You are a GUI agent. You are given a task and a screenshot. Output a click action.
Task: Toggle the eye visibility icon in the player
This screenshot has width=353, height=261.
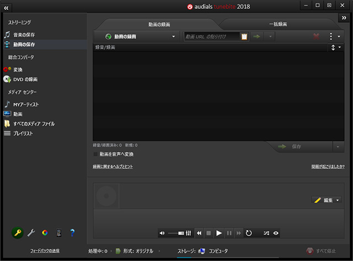click(x=276, y=233)
